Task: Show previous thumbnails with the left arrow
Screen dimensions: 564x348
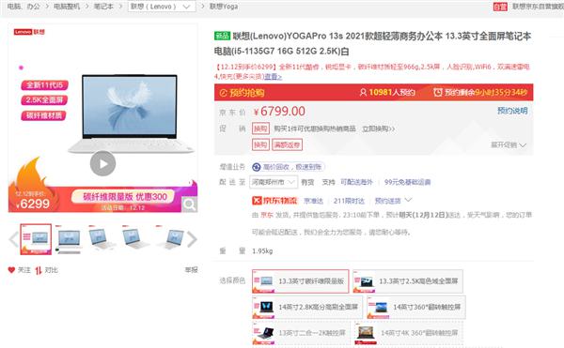Action: [x=14, y=239]
